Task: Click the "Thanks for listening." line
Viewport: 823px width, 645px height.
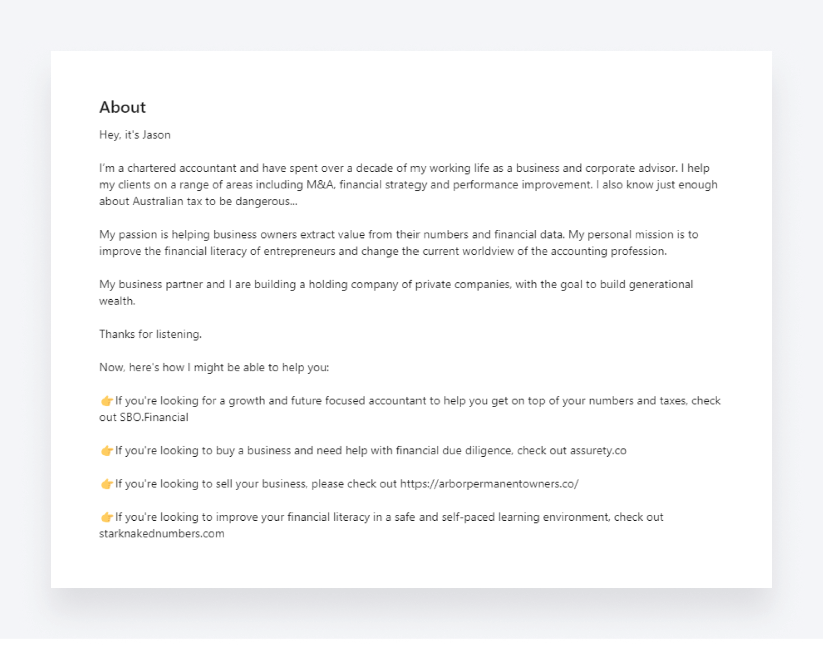Action: (x=150, y=335)
